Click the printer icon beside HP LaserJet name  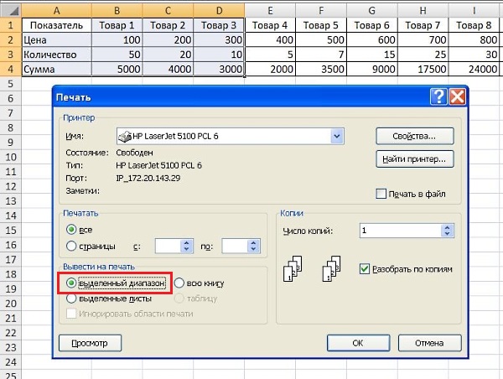(x=124, y=136)
